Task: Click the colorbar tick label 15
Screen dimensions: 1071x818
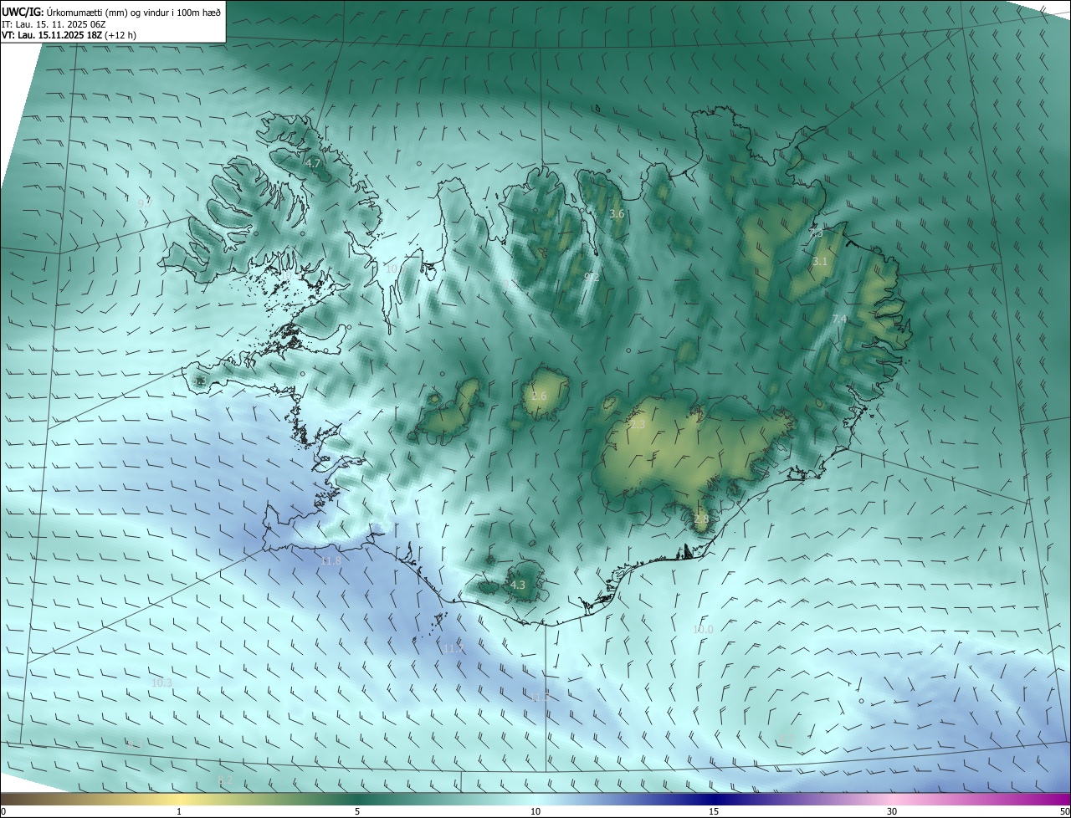Action: click(x=714, y=812)
